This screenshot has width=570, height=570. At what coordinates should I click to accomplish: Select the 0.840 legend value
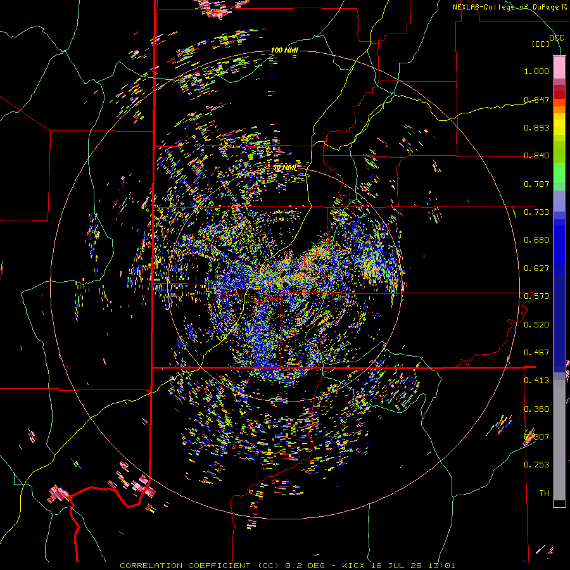pyautogui.click(x=536, y=156)
